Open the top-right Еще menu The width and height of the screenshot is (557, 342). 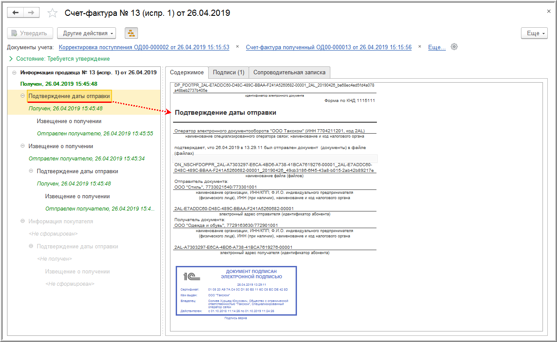[535, 33]
